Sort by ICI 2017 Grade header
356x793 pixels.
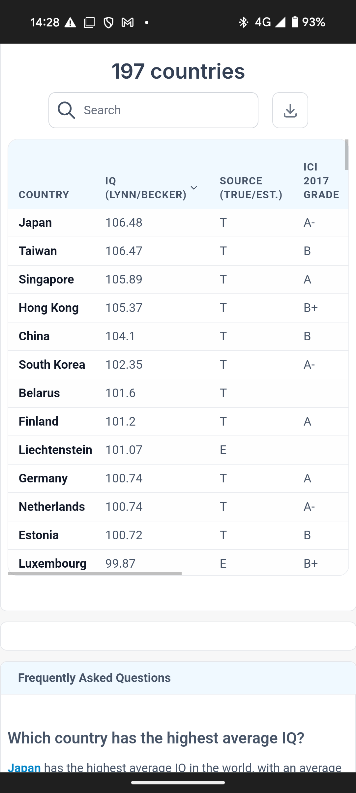(321, 181)
